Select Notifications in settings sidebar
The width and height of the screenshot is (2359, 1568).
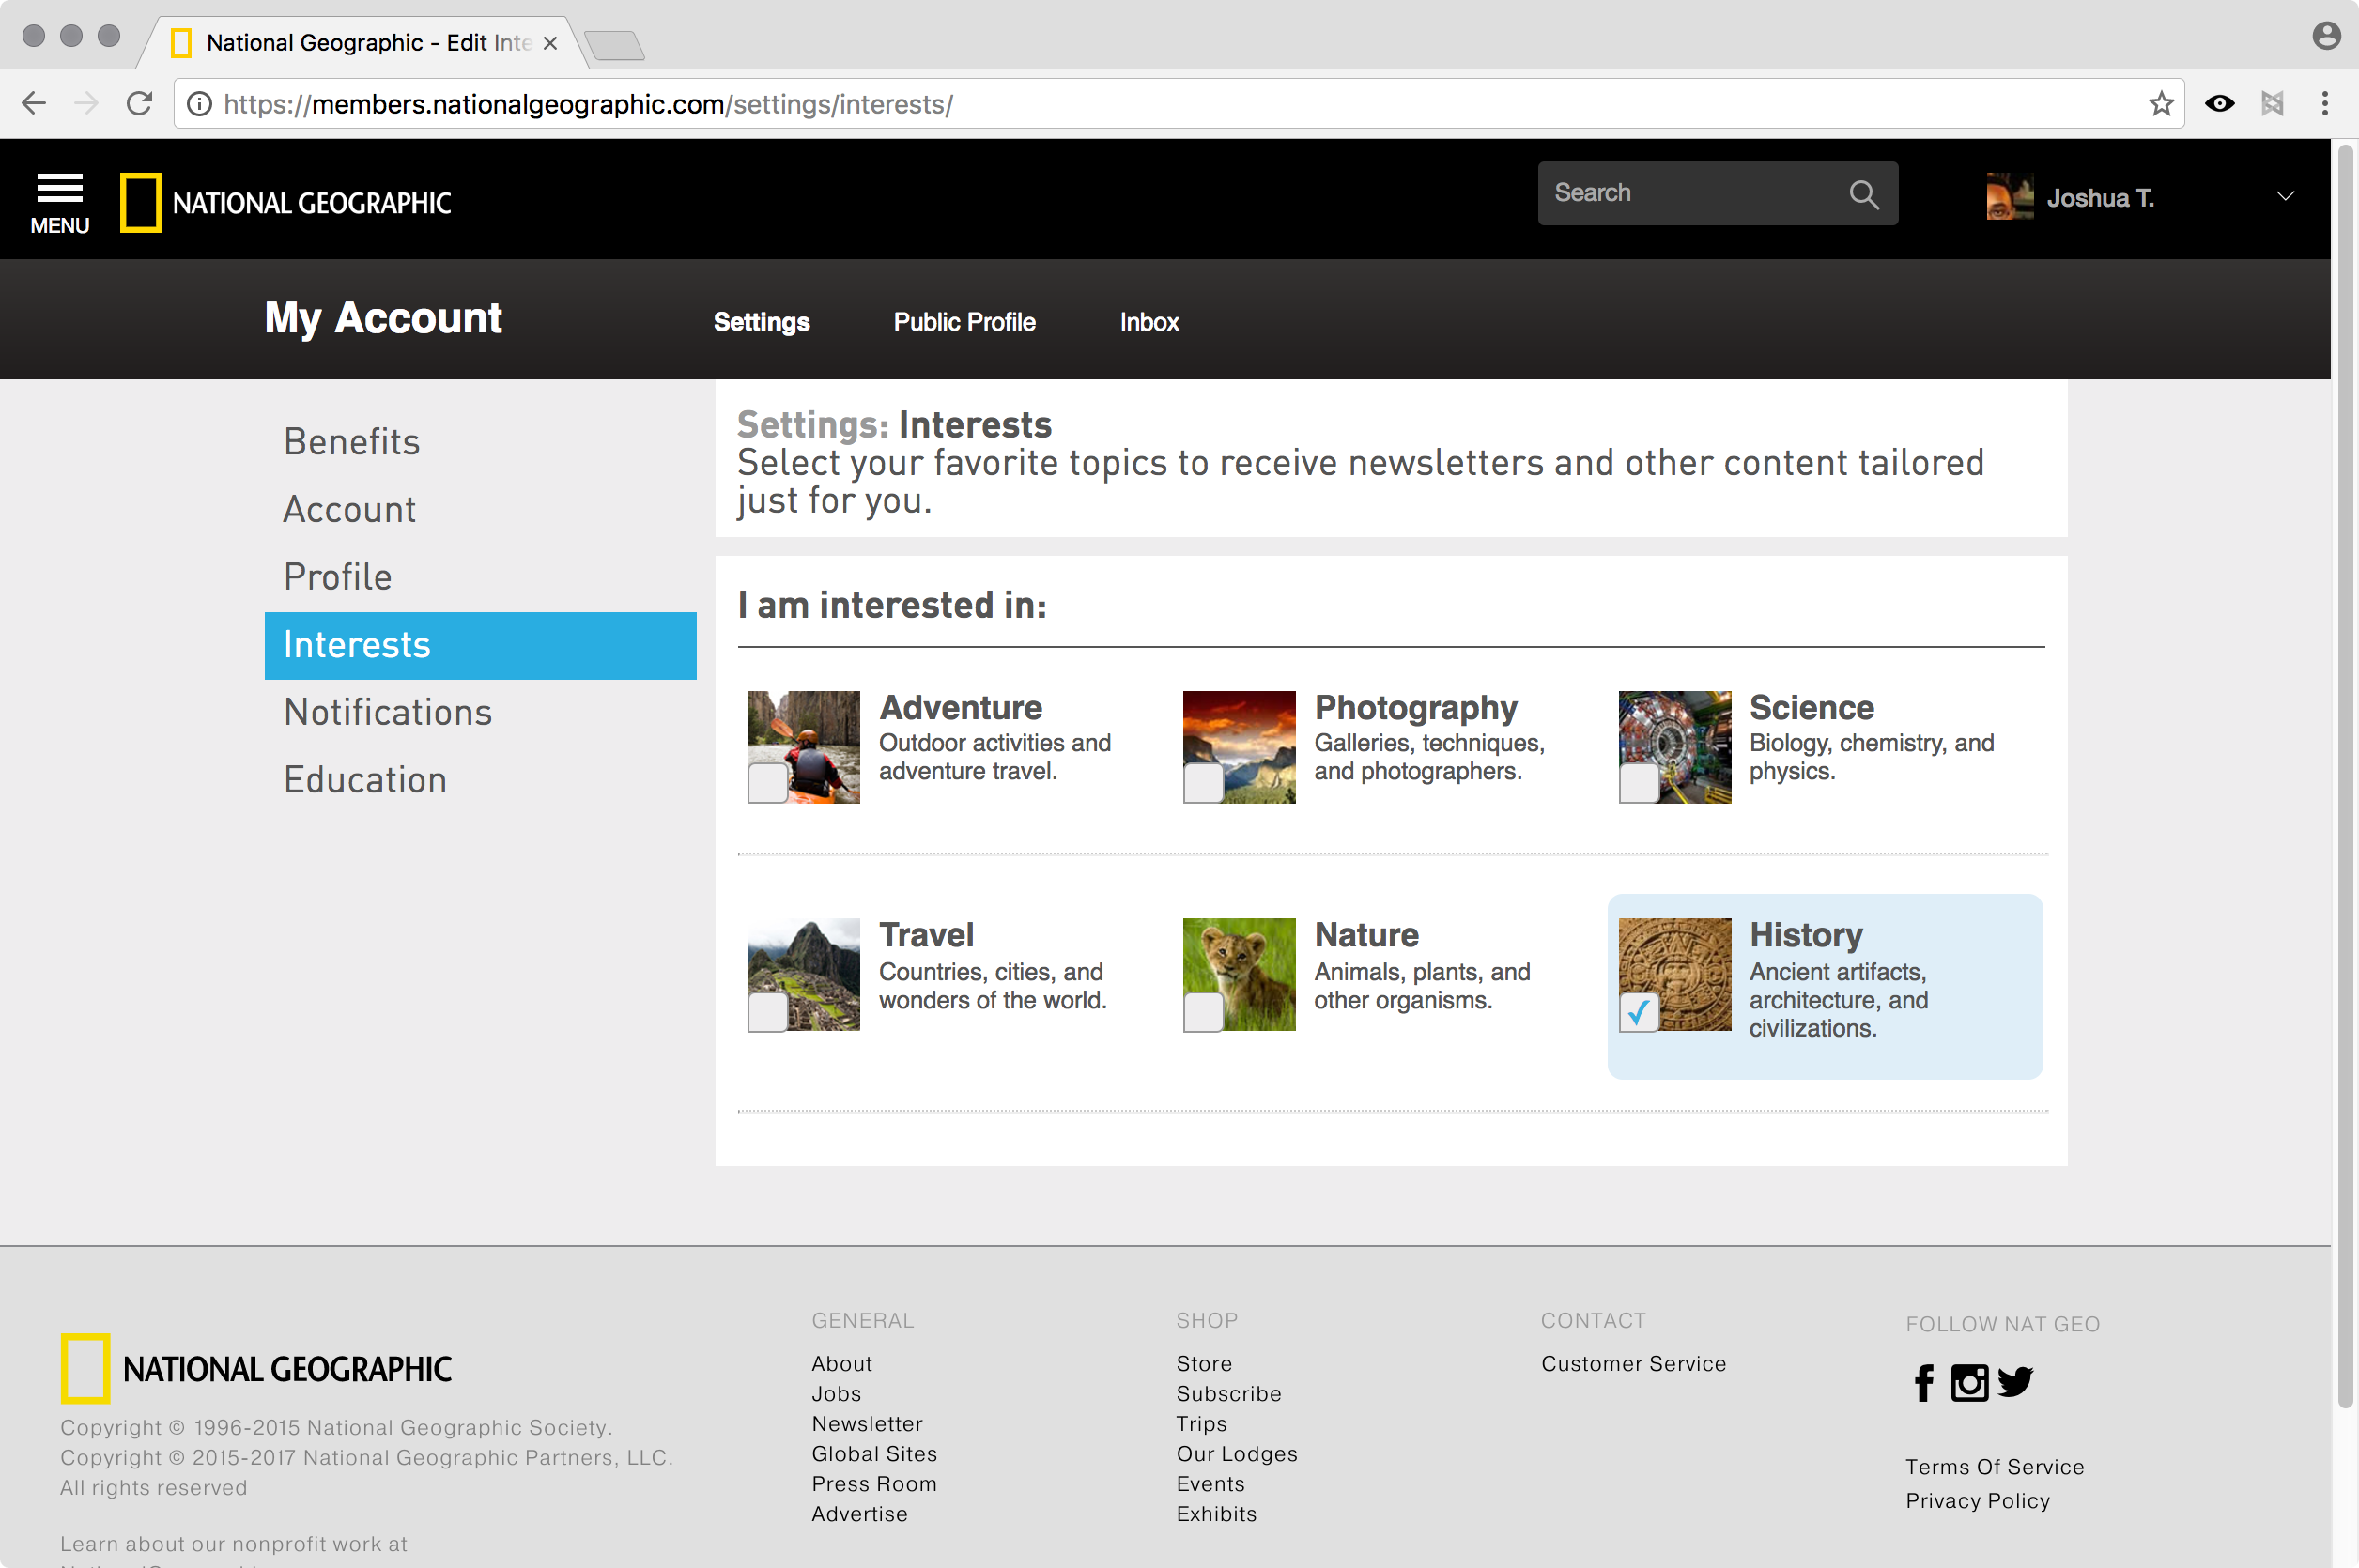(388, 712)
